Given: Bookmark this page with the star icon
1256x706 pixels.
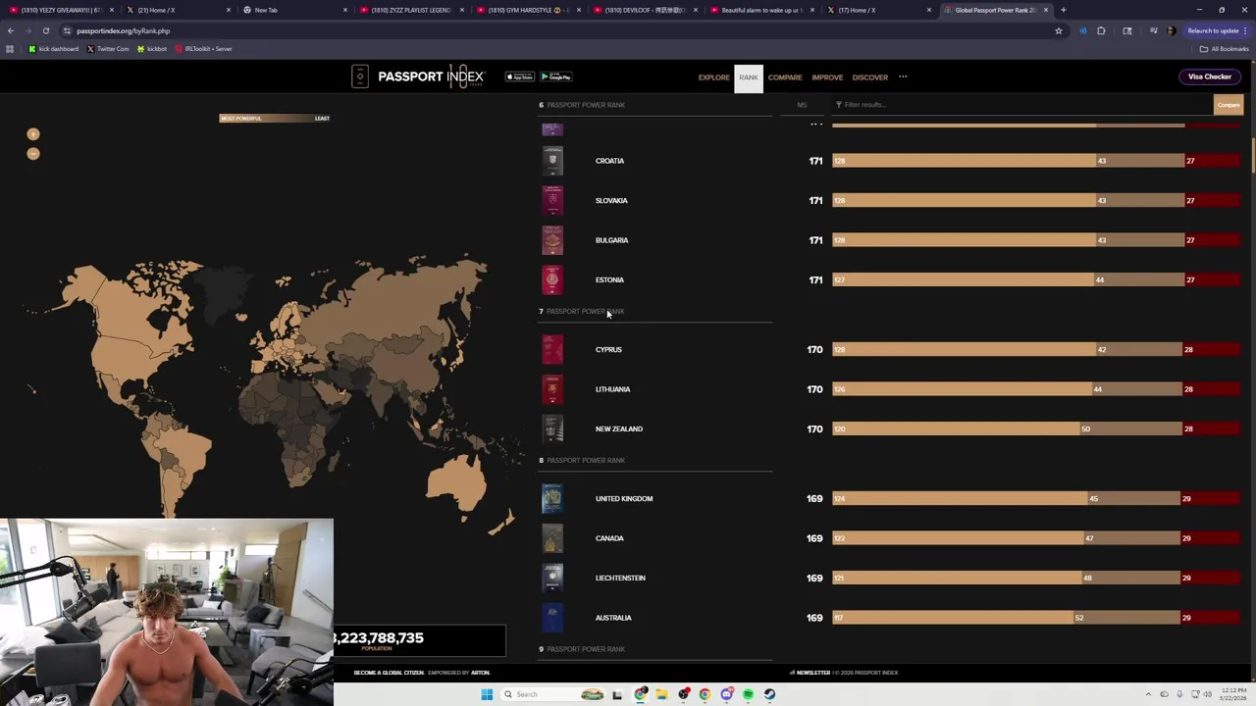Looking at the screenshot, I should coord(1058,30).
